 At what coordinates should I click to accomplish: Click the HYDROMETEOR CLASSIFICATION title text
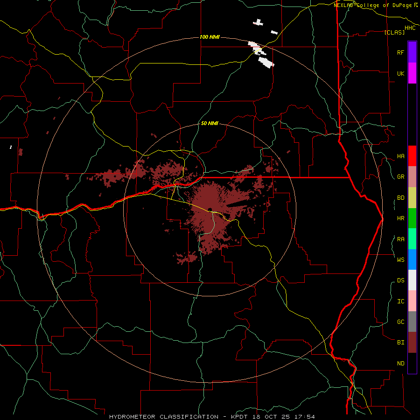tap(164, 417)
